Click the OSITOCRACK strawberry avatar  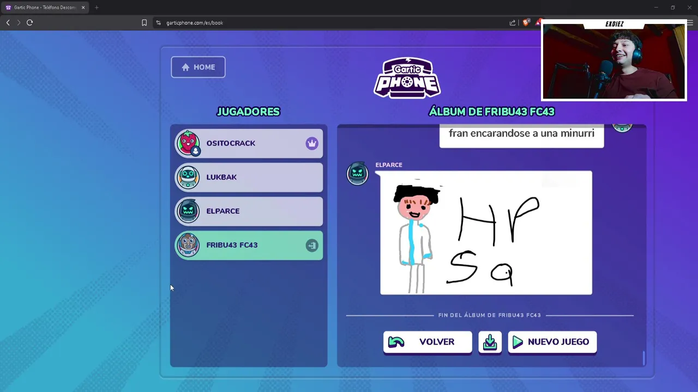188,143
